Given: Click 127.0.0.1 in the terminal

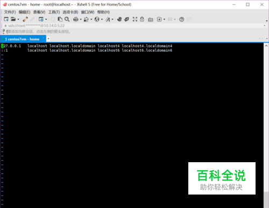Looking at the screenshot, I should 11,46.
